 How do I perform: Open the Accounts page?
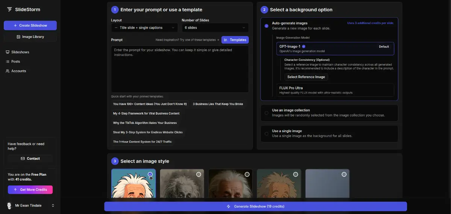coord(18,71)
